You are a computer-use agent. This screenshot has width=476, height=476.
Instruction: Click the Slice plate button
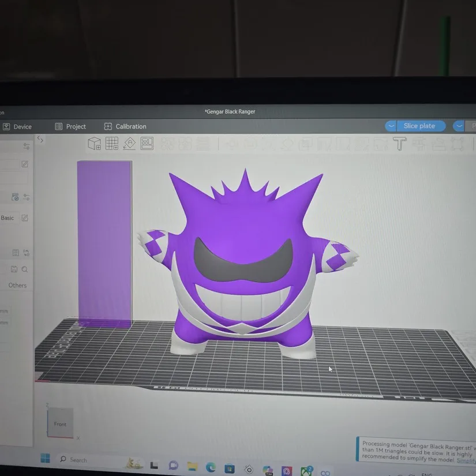(421, 125)
